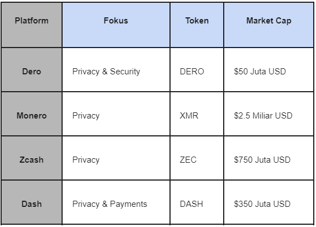Viewport: 316px width, 227px height.
Task: Click the DASH token cell
Action: click(197, 202)
